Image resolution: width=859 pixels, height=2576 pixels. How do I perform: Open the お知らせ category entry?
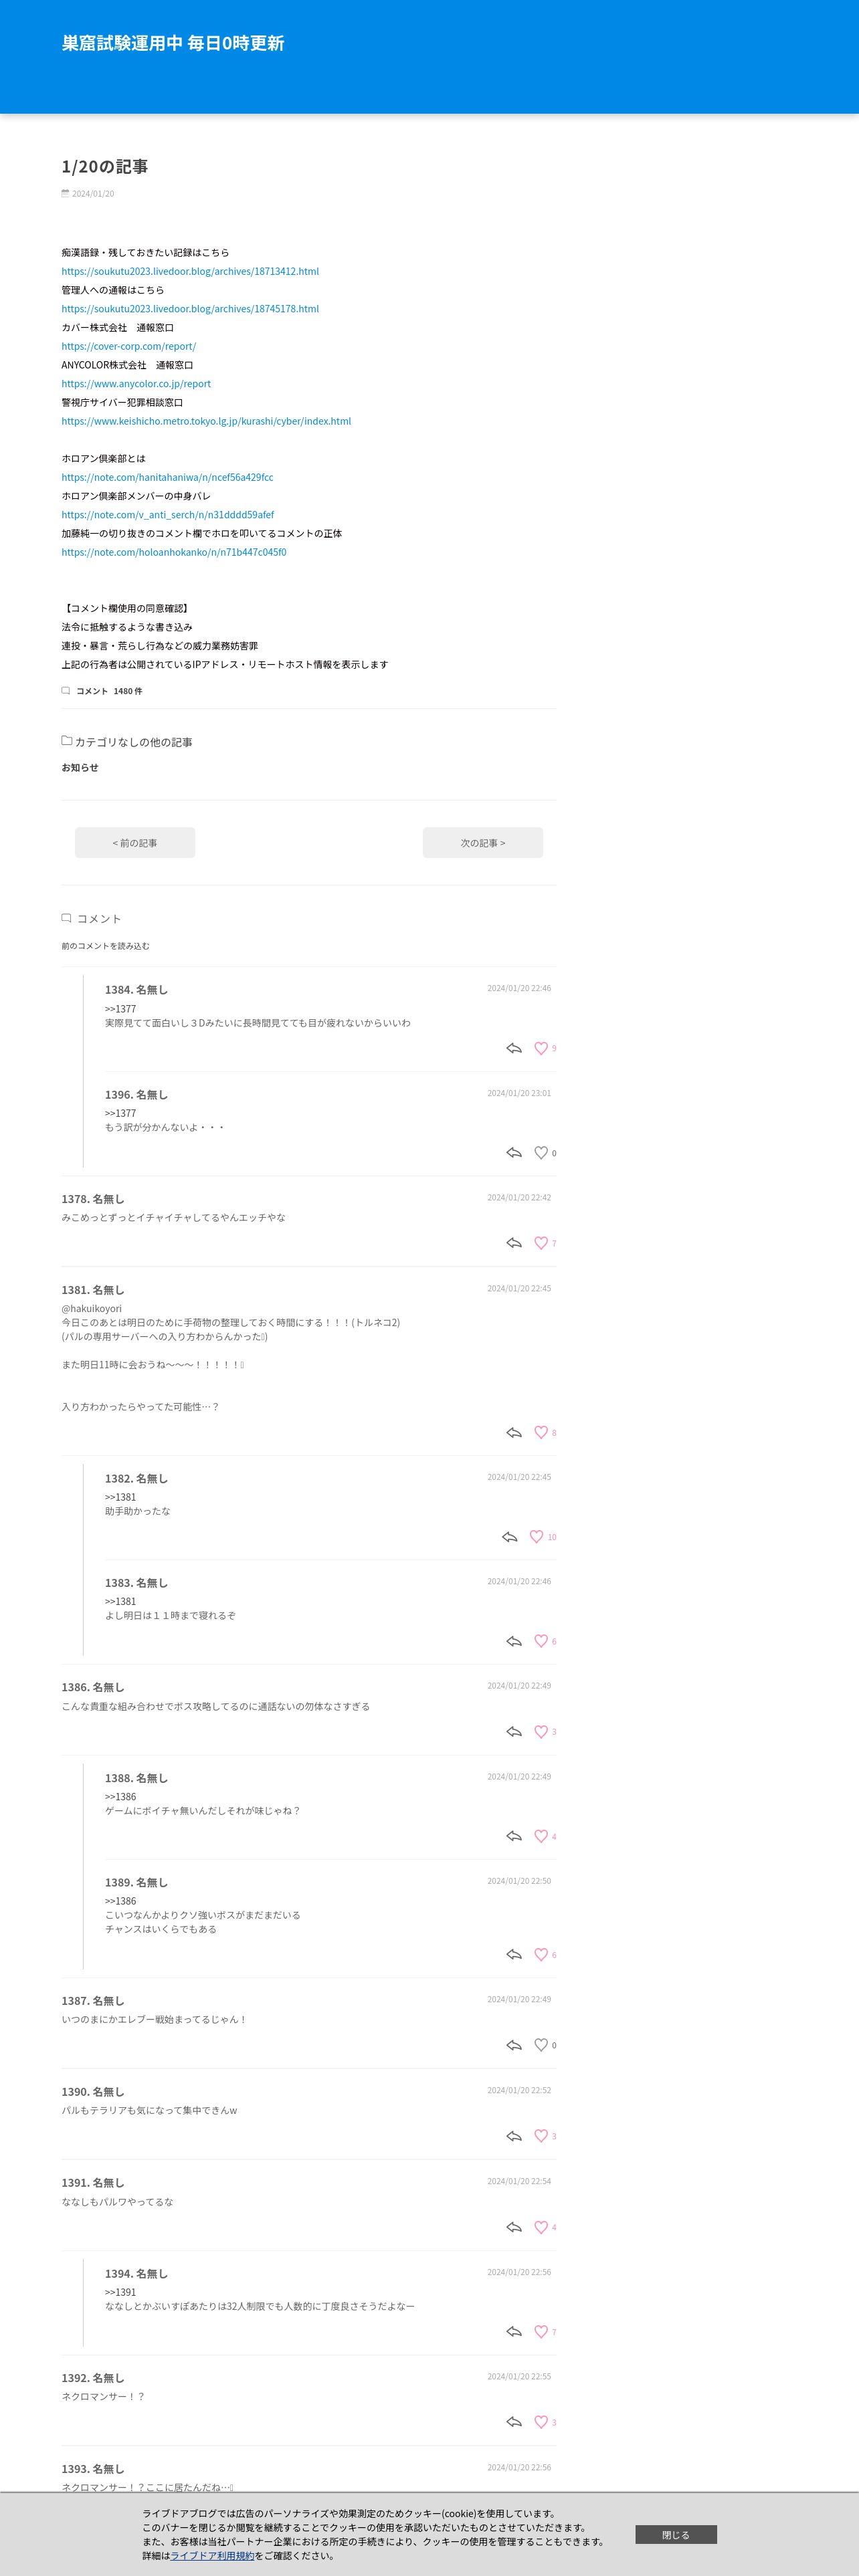pyautogui.click(x=80, y=767)
